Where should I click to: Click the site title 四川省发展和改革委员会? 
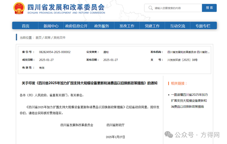tap(66, 7)
